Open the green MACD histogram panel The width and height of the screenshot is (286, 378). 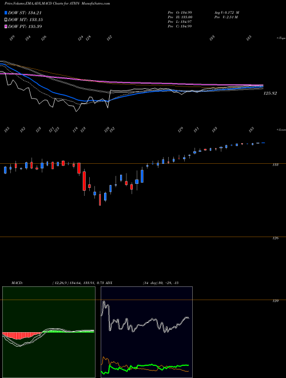(x=49, y=332)
